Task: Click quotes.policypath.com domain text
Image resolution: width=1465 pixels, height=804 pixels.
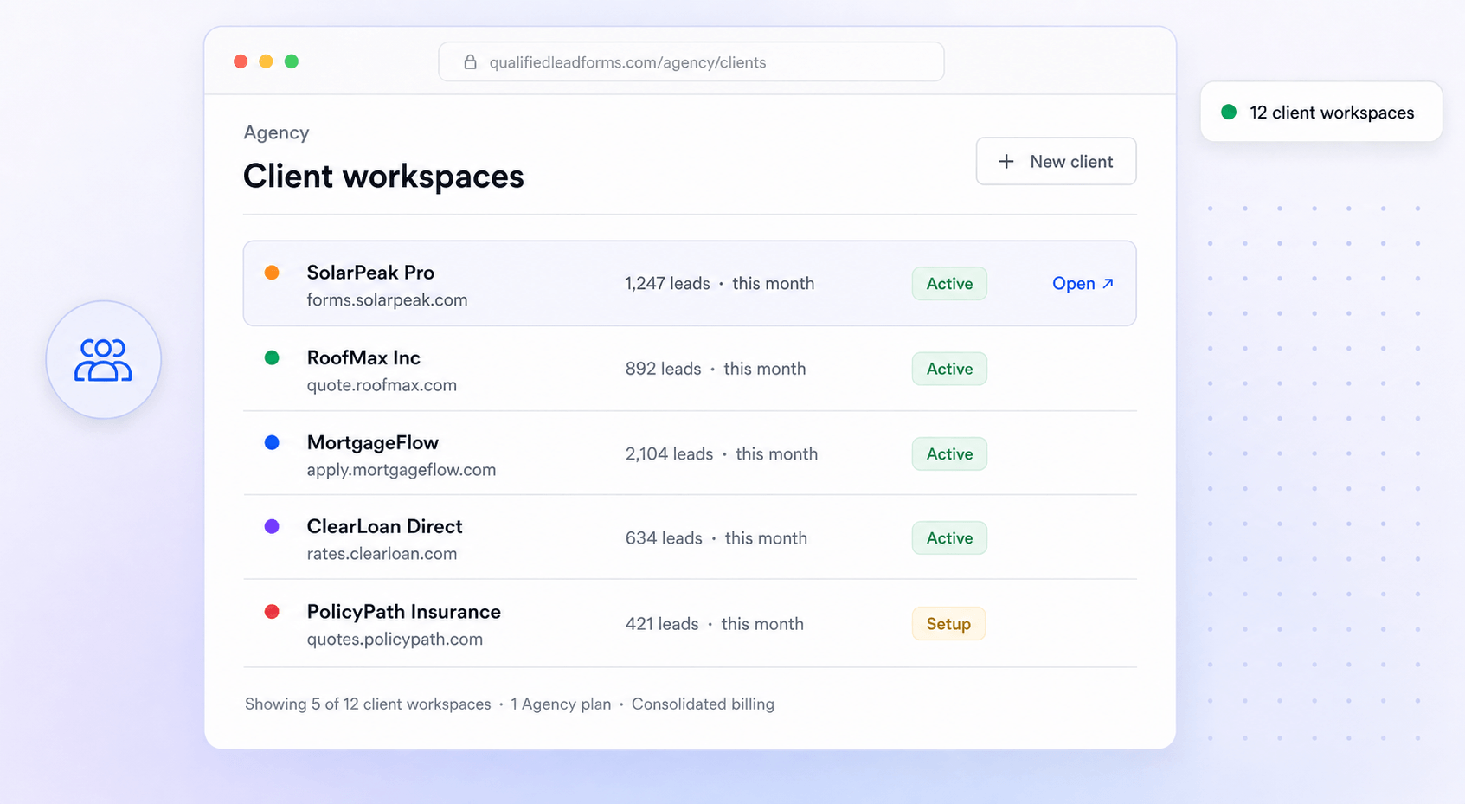Action: (x=395, y=640)
